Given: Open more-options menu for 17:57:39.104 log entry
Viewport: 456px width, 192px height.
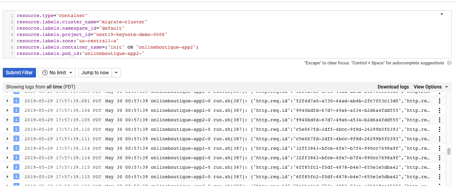Looking at the screenshot, I should 439,110.
